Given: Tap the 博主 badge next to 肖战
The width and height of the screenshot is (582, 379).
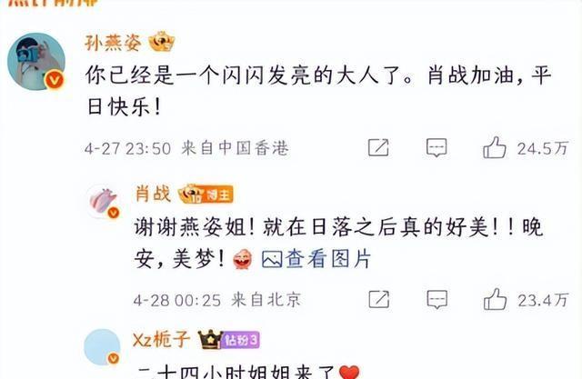Looking at the screenshot, I should pyautogui.click(x=218, y=194).
